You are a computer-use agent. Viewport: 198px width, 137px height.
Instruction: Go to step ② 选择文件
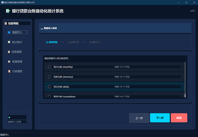73,42
